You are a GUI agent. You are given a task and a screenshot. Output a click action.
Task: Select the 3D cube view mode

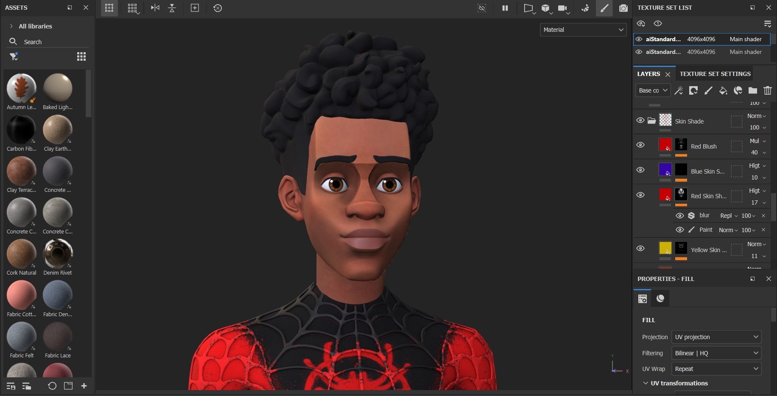[546, 8]
